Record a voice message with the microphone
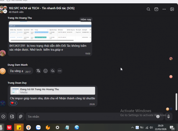Viewport: 178px width, 131px height. coord(168,116)
